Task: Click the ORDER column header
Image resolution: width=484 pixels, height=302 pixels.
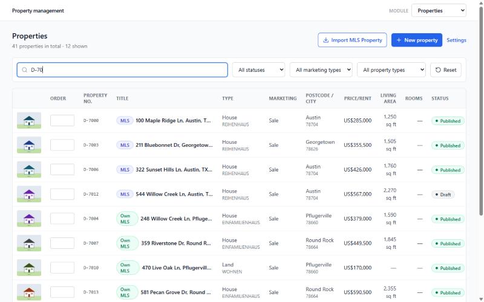Action: point(58,98)
